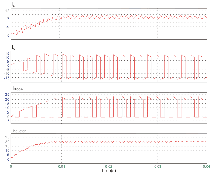Click the 0.01 time axis tick
This screenshot has height=174, width=213.
point(60,166)
